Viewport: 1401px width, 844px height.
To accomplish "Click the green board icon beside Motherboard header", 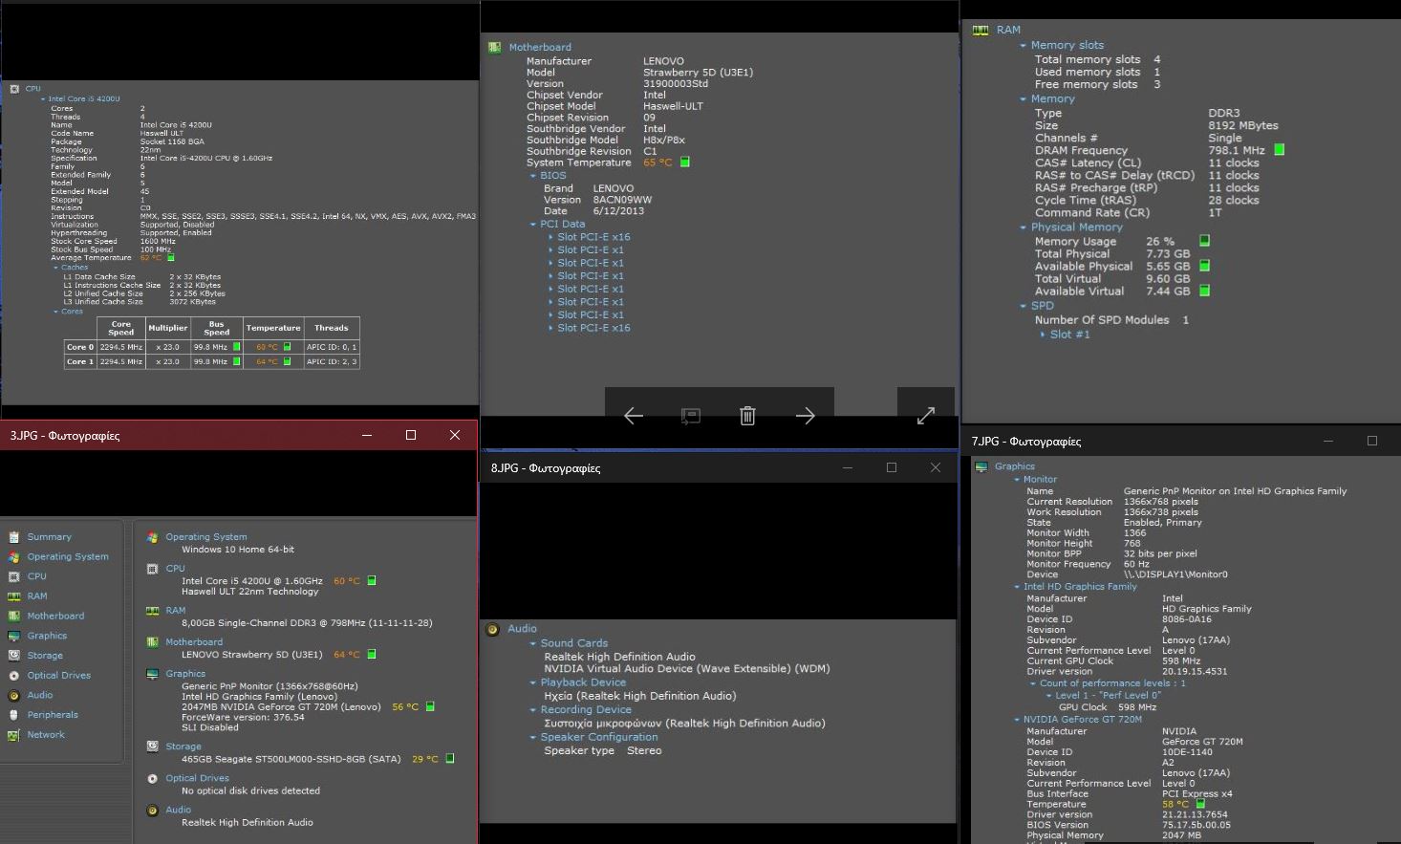I will point(495,47).
